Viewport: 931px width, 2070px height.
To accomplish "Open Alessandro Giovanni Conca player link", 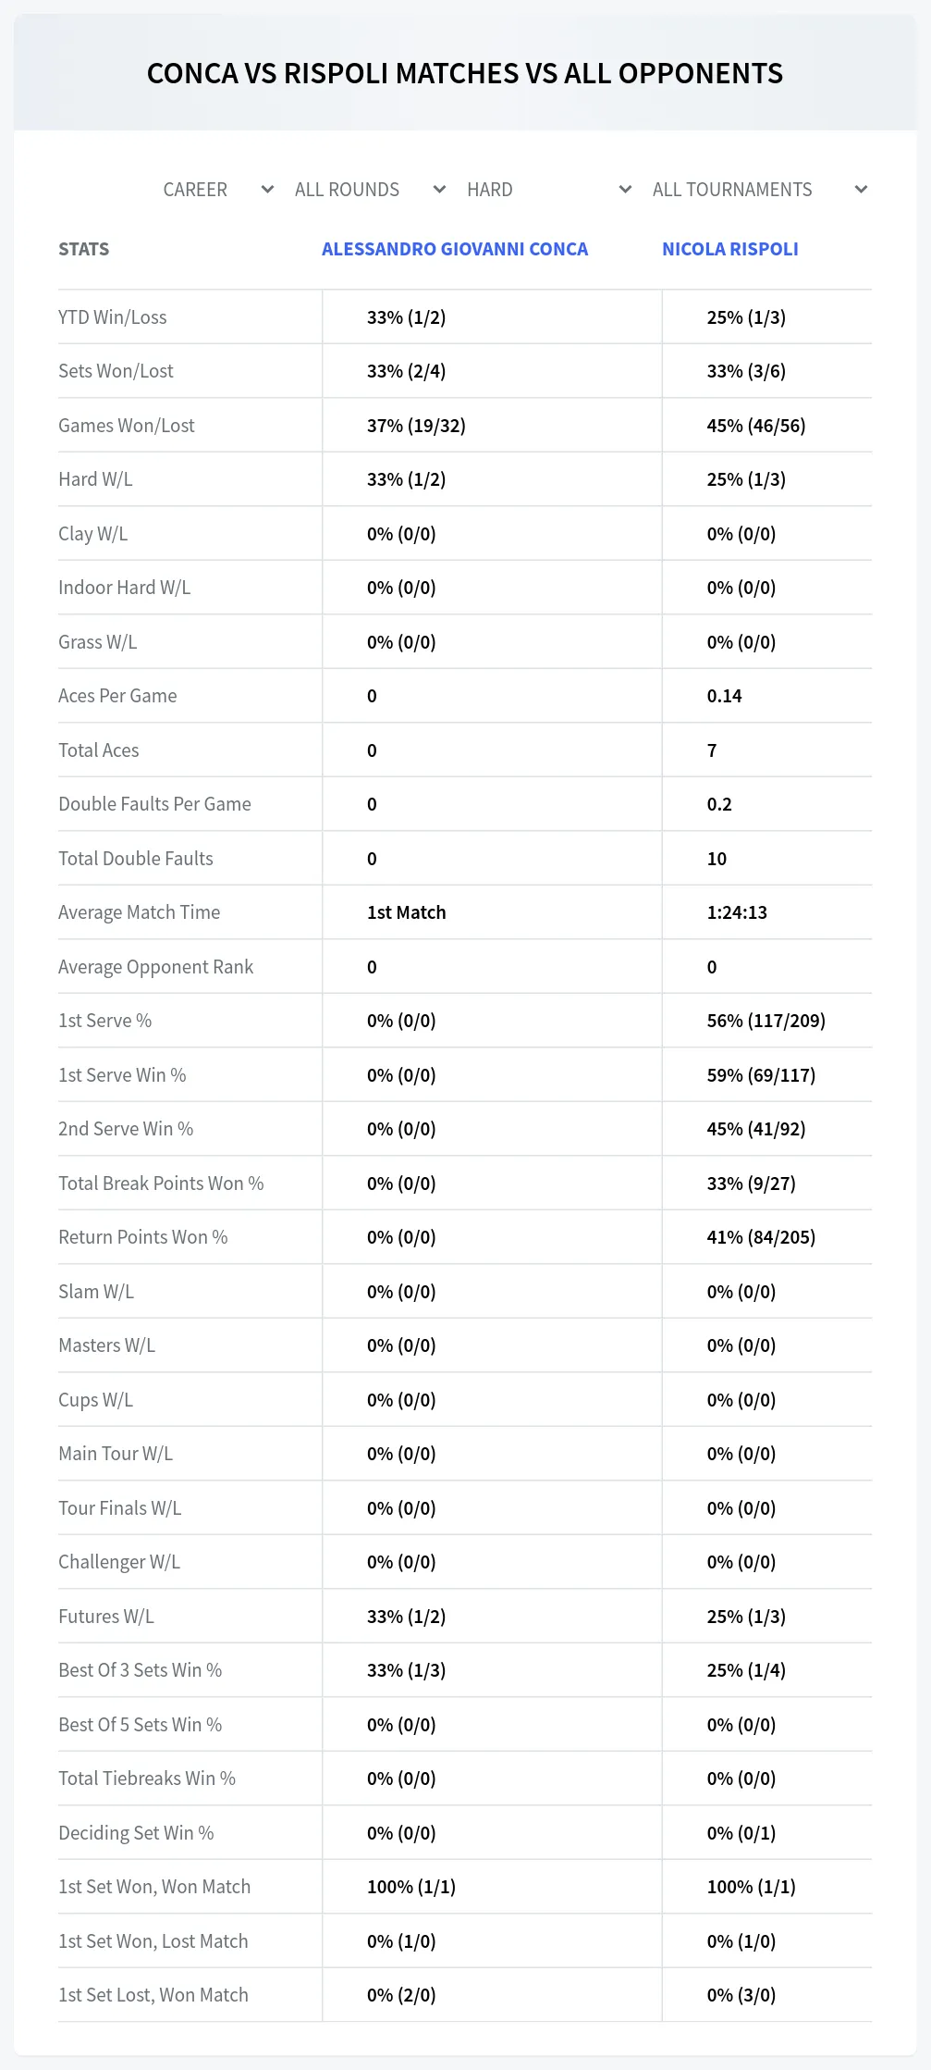I will click(x=455, y=249).
